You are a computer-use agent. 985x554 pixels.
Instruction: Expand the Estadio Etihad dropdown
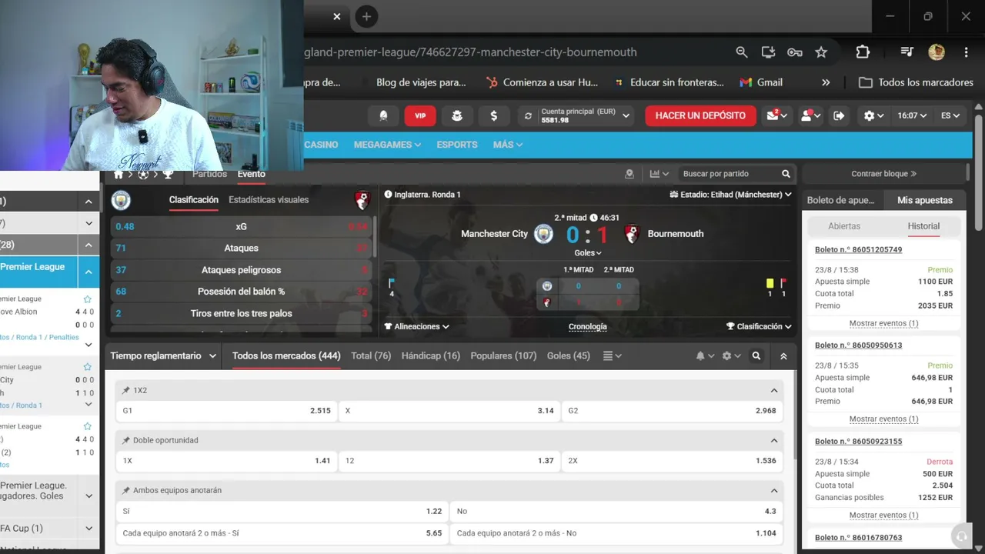click(x=730, y=195)
